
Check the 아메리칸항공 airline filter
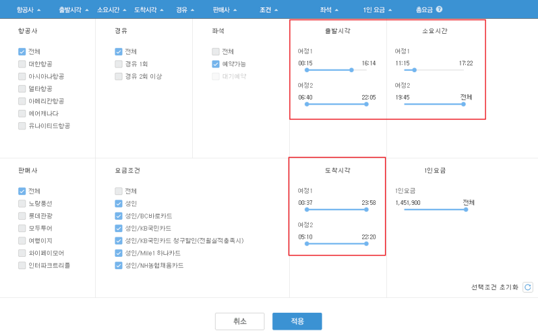coord(22,101)
